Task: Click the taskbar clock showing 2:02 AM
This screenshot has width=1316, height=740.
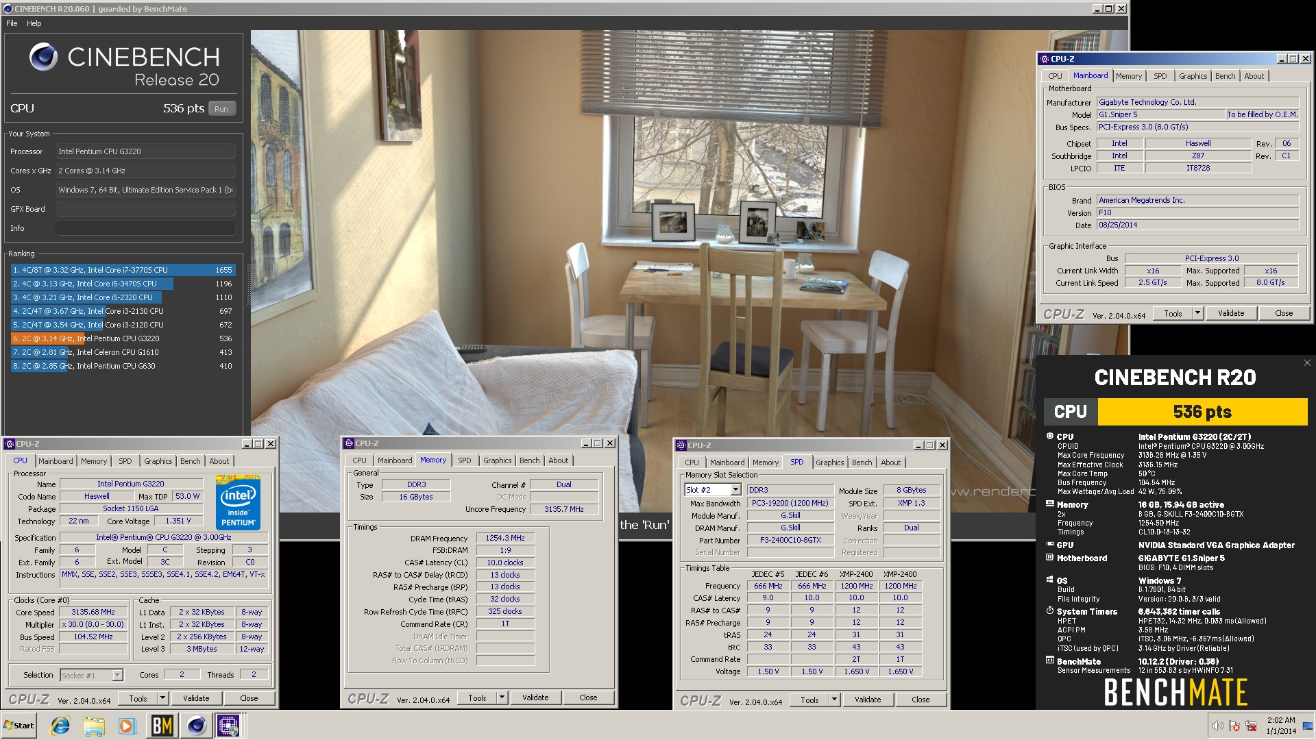Action: point(1280,726)
